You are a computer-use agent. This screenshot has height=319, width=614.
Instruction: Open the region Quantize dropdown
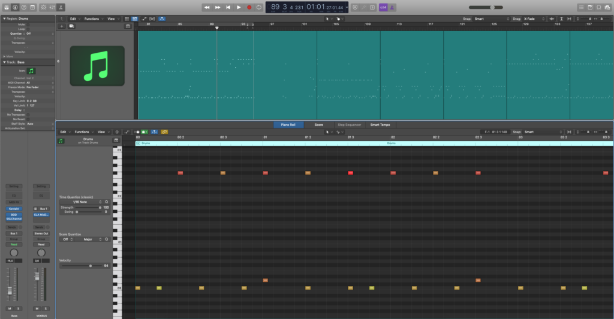(x=40, y=34)
